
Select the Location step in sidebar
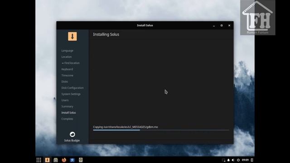coord(67,57)
